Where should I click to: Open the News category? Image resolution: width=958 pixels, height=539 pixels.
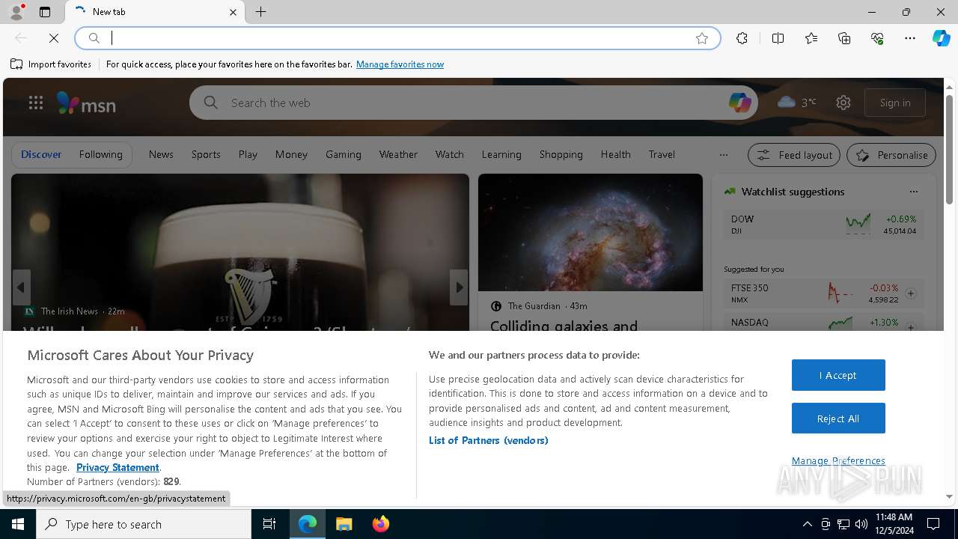click(161, 154)
